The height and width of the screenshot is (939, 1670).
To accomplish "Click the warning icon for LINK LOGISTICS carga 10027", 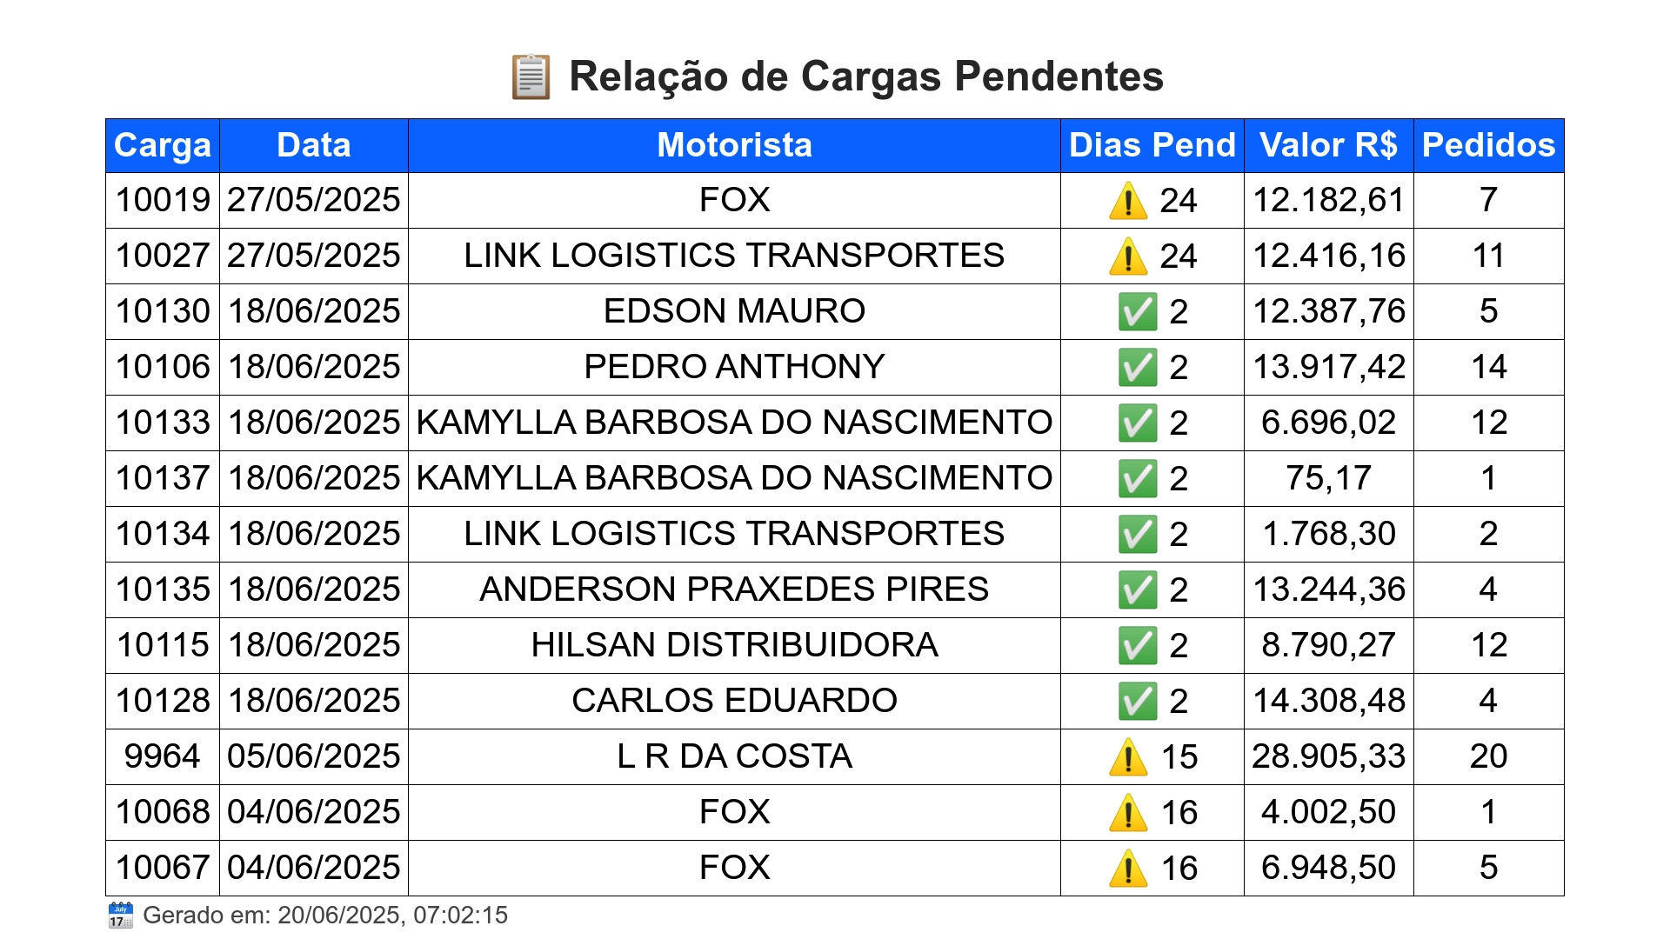I will (x=1128, y=256).
